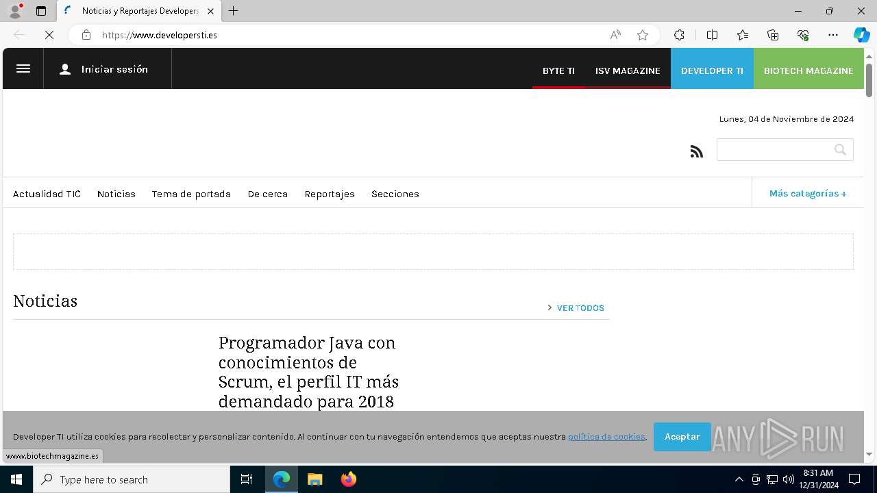Toggle Split screen icon
The height and width of the screenshot is (493, 877).
pos(712,35)
